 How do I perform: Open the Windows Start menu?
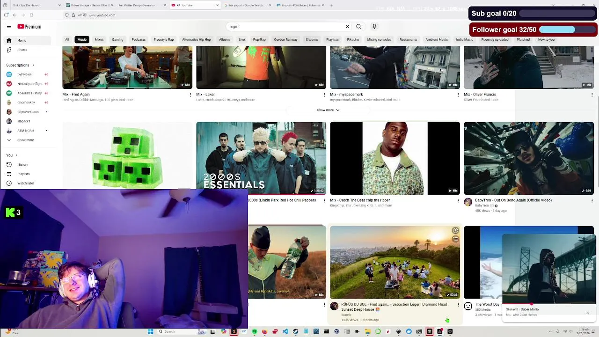point(150,331)
